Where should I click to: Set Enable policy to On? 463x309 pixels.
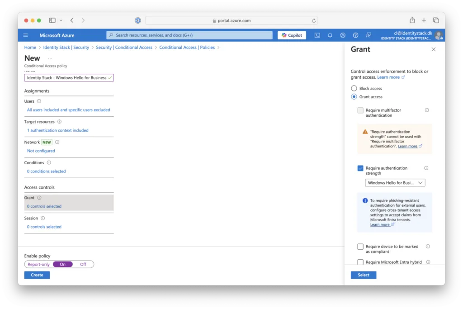click(62, 264)
